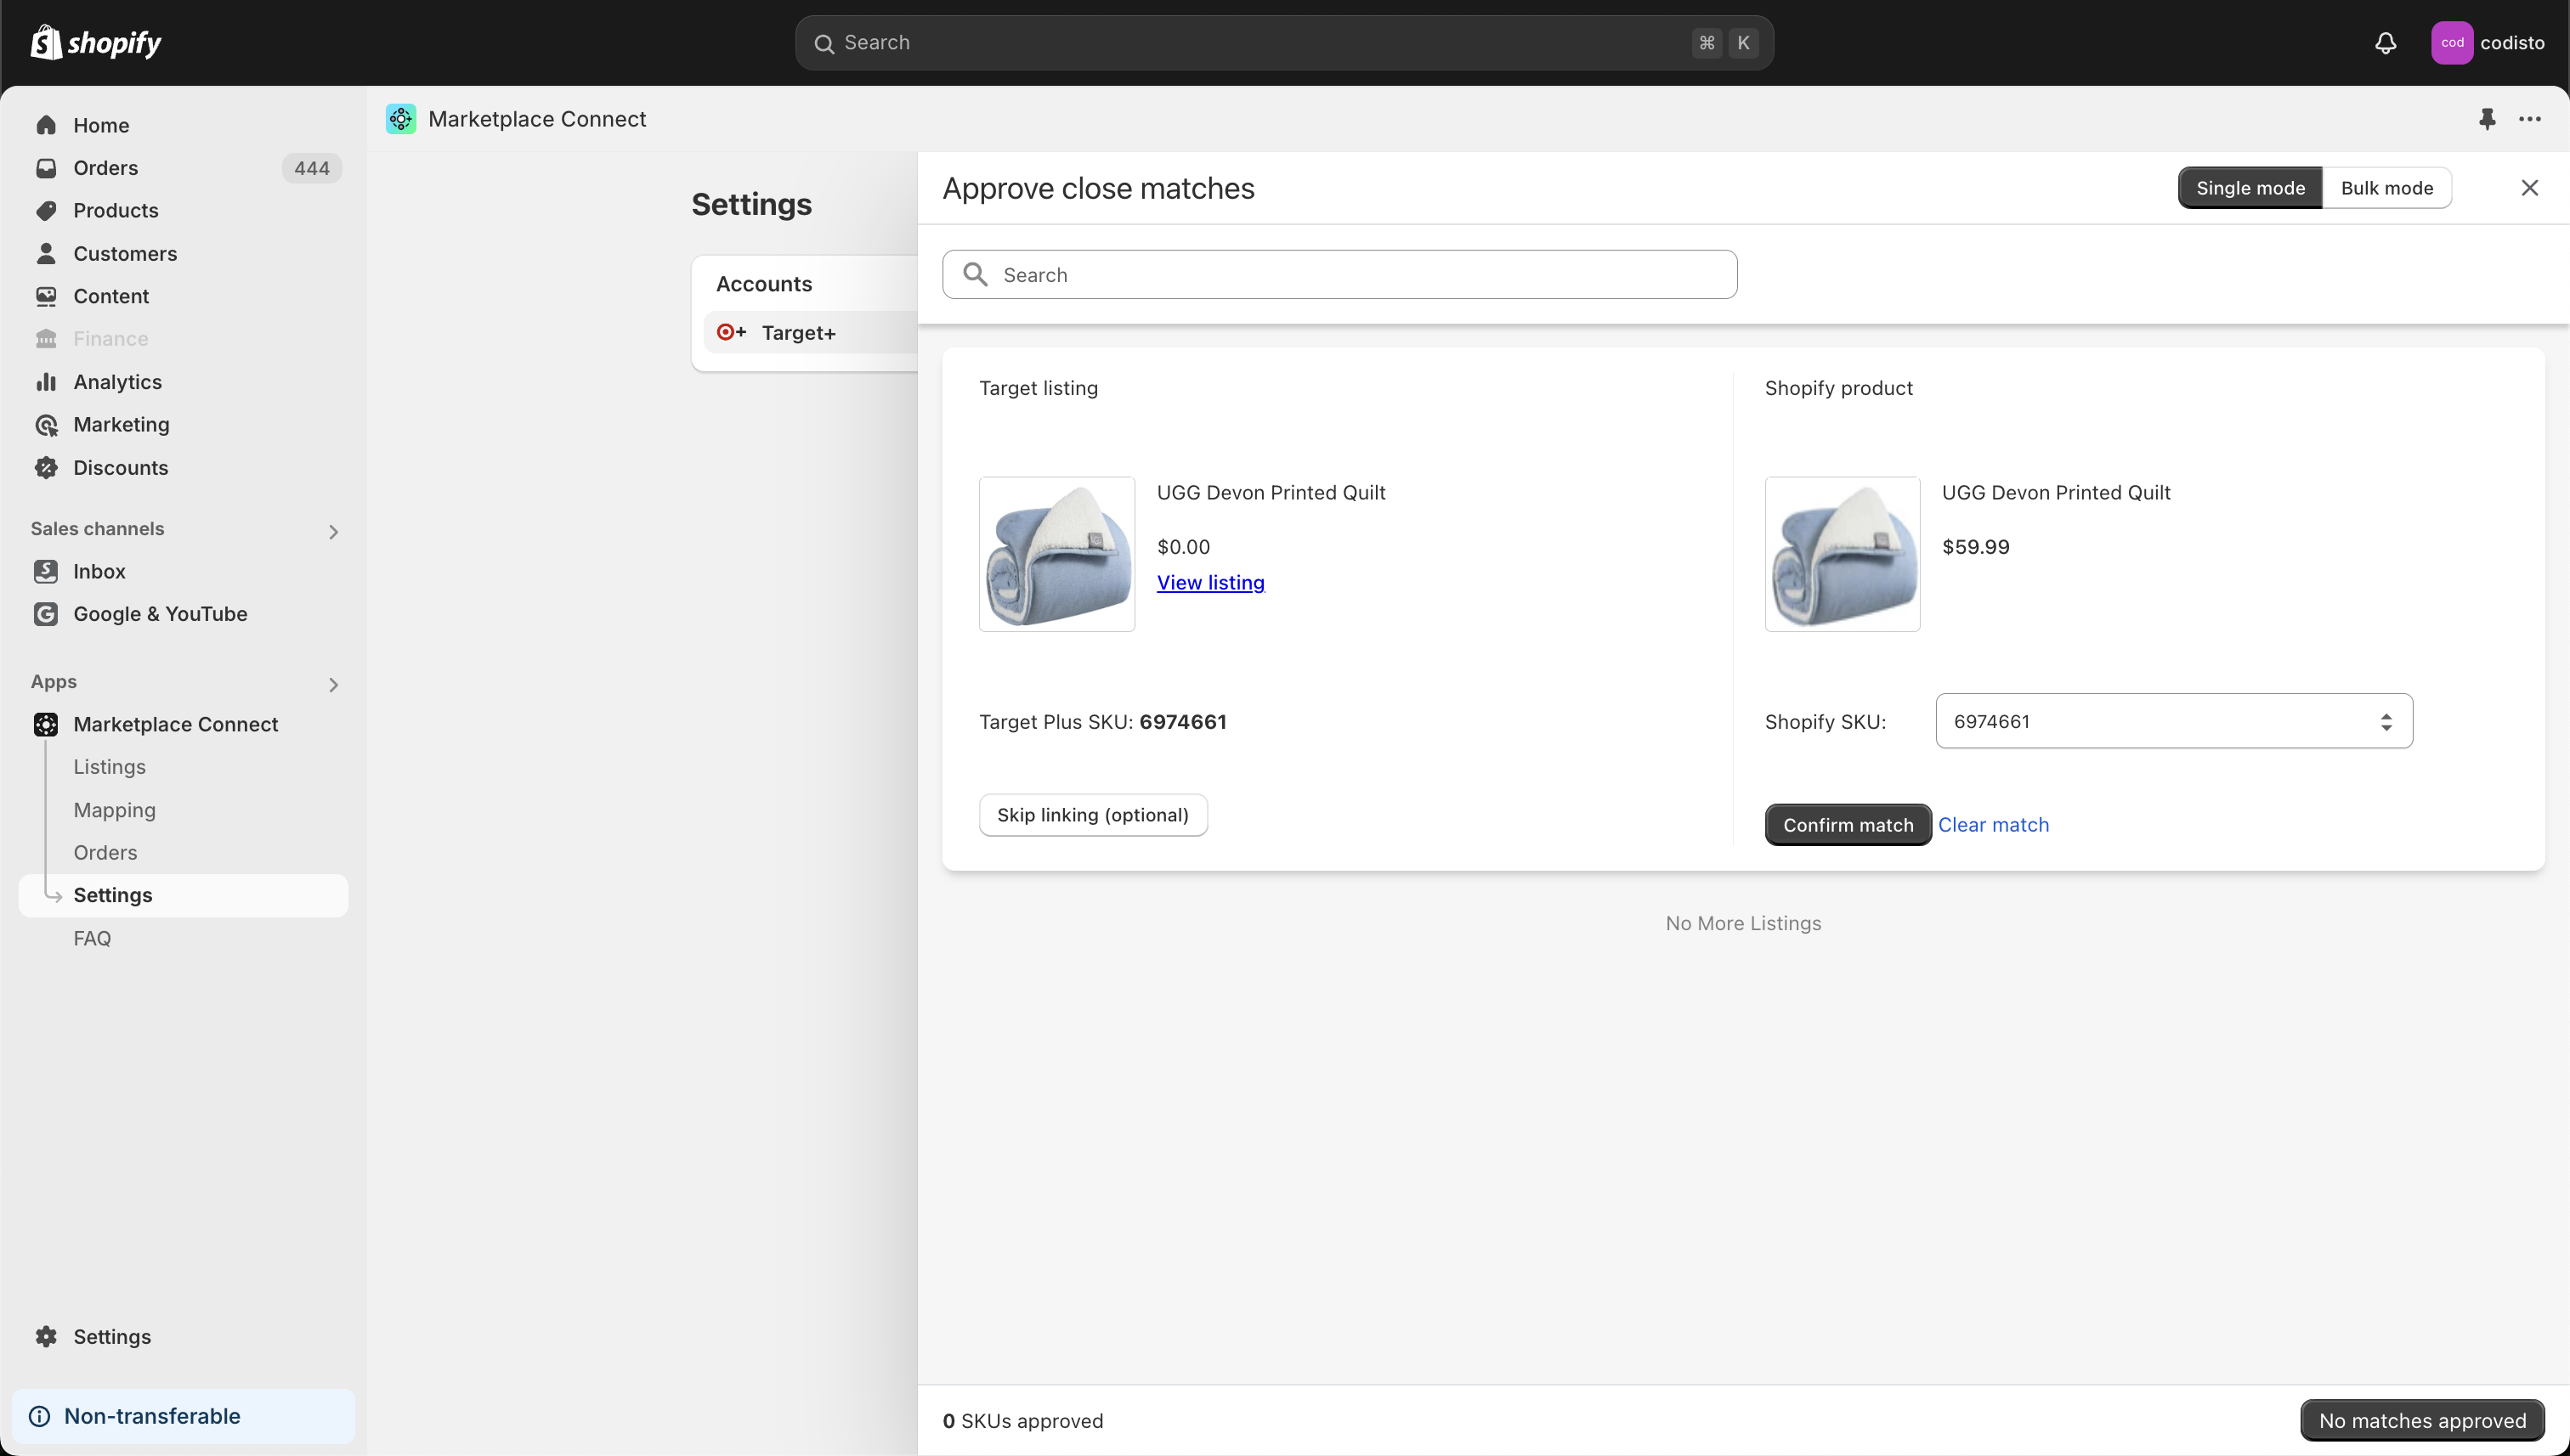This screenshot has height=1456, width=2570.
Task: Click Confirm match button
Action: click(x=1848, y=825)
